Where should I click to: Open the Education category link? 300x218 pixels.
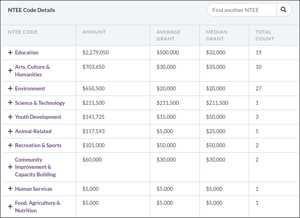pos(26,52)
